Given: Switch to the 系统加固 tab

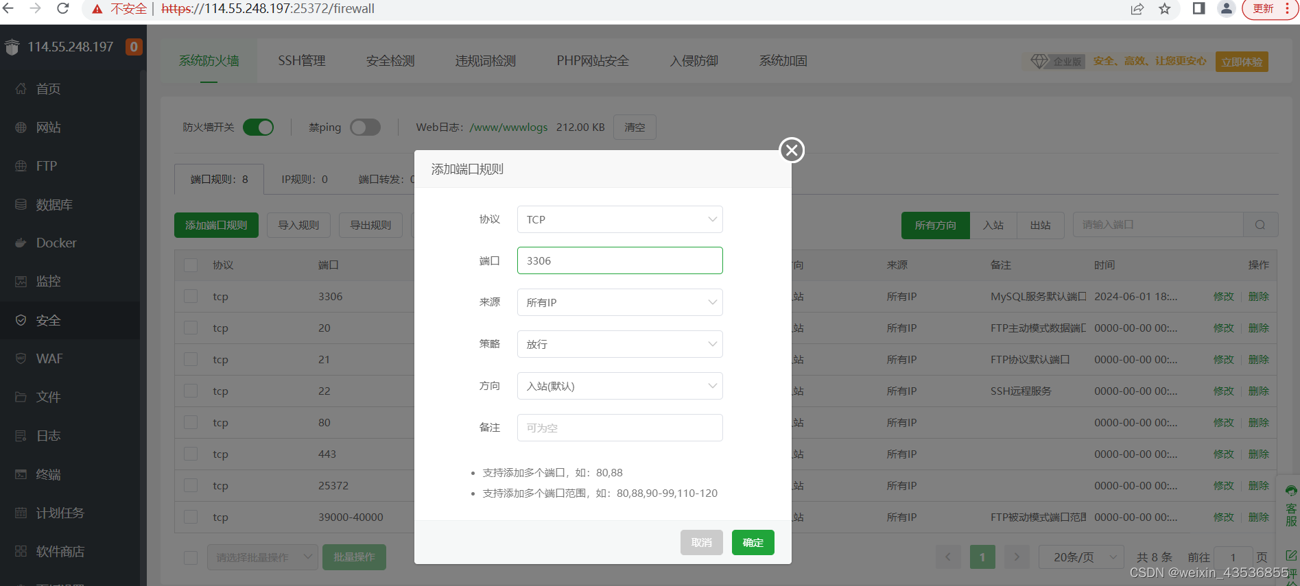Looking at the screenshot, I should click(x=783, y=61).
